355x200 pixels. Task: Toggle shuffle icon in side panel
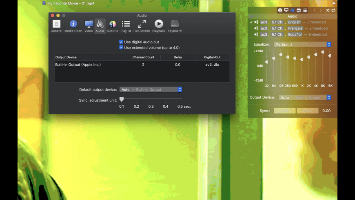[x=328, y=10]
